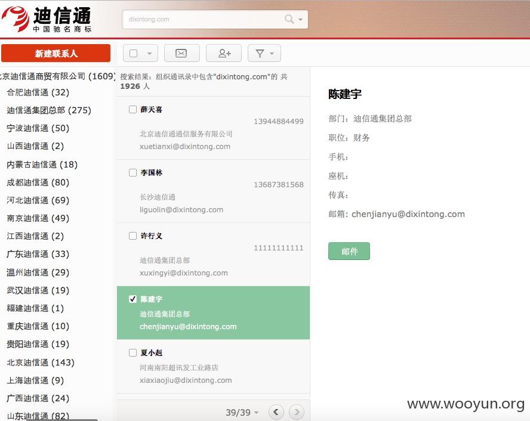This screenshot has width=530, height=421.
Task: Select 内蒙古迪信通 (18) group
Action: pyautogui.click(x=42, y=165)
